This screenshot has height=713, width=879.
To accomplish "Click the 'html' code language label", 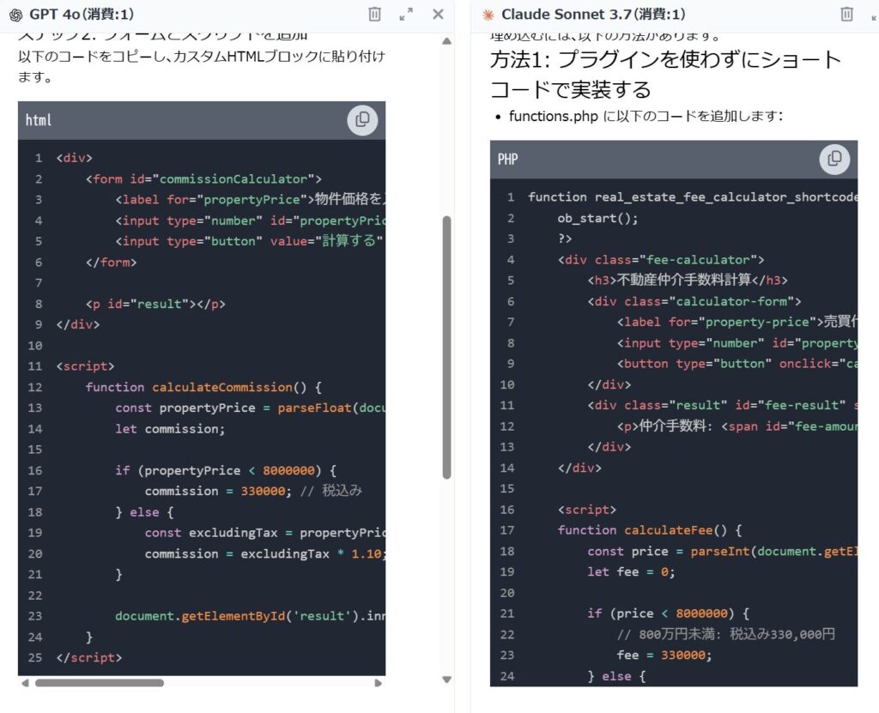I will 38,120.
